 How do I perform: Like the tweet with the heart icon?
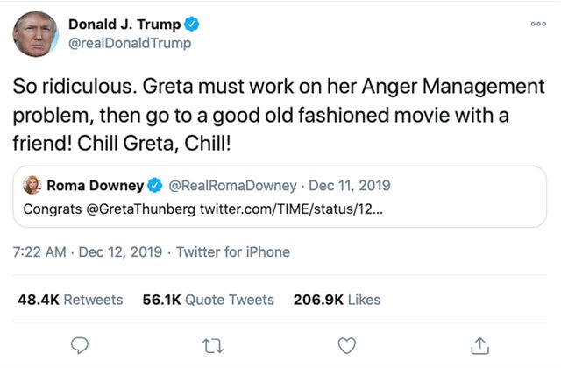pyautogui.click(x=347, y=344)
